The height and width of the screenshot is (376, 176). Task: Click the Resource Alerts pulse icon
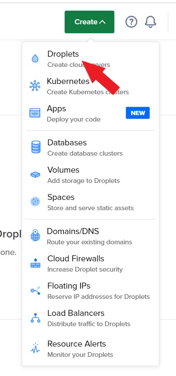(35, 348)
